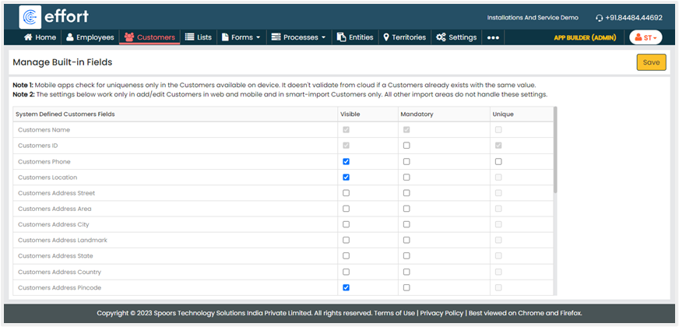Open the Privacy Policy link

pyautogui.click(x=441, y=313)
